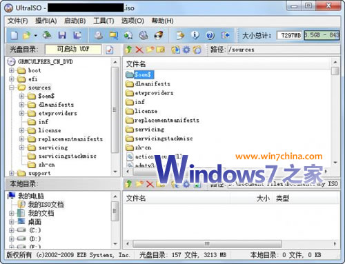Viewport: 345px width, 264px height.
Task: Click the New file toolbar icon
Action: point(14,35)
